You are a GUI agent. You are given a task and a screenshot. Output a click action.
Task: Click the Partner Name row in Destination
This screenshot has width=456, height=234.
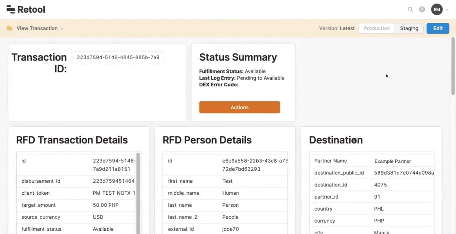coord(371,161)
